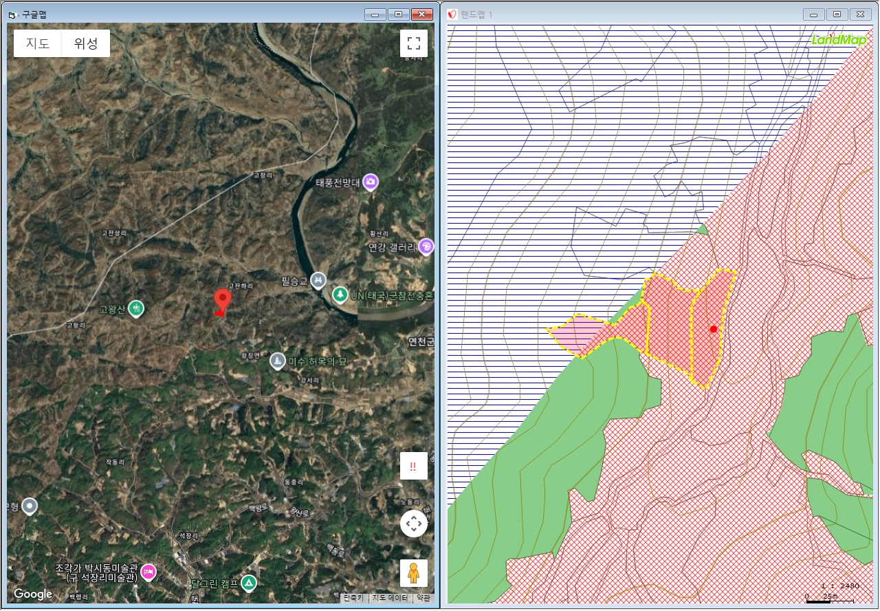Toggle fullscreen view on Google map
The image size is (880, 611).
(413, 43)
